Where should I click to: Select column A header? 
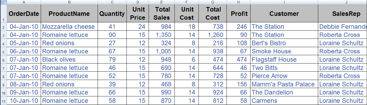24,2
